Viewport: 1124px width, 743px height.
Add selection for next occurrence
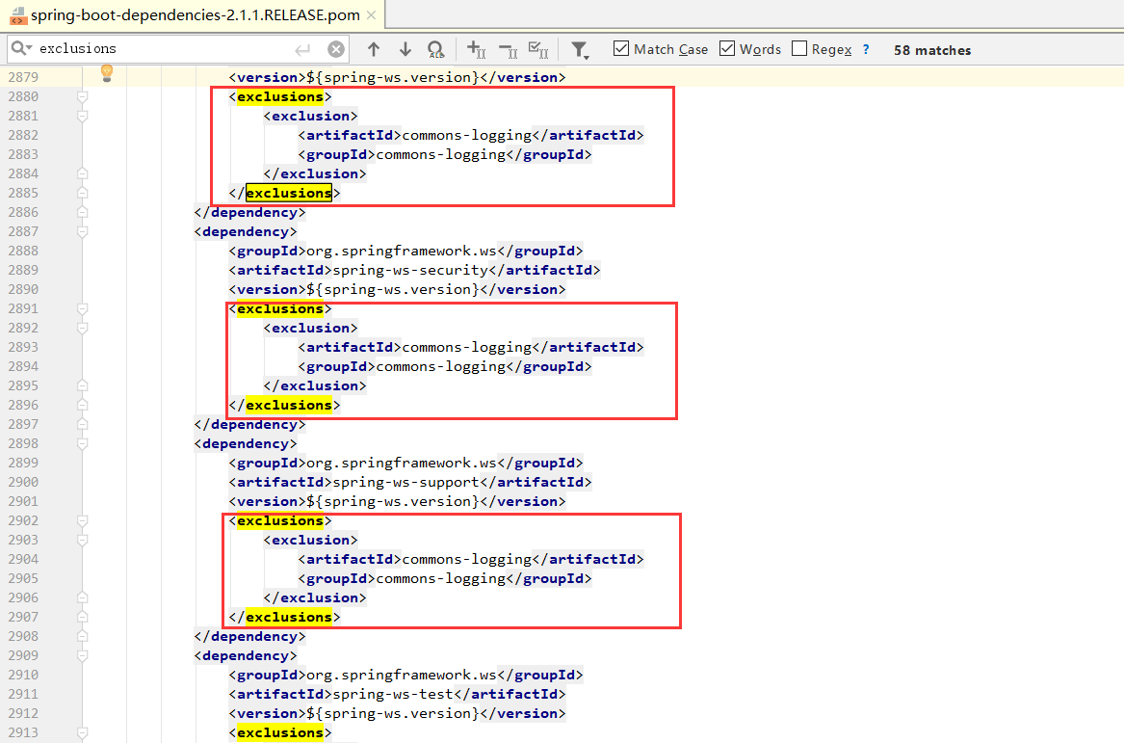(x=476, y=49)
